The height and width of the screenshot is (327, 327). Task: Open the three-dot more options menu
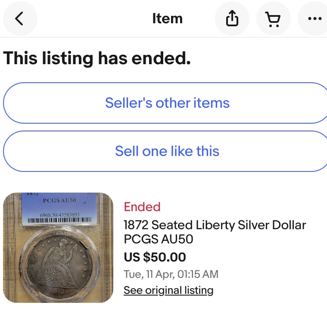[314, 19]
